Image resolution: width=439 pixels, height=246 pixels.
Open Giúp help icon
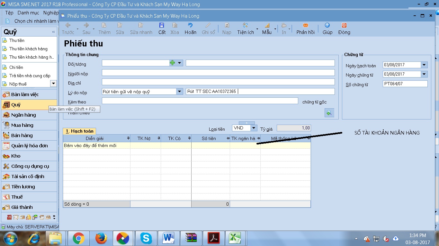click(327, 26)
